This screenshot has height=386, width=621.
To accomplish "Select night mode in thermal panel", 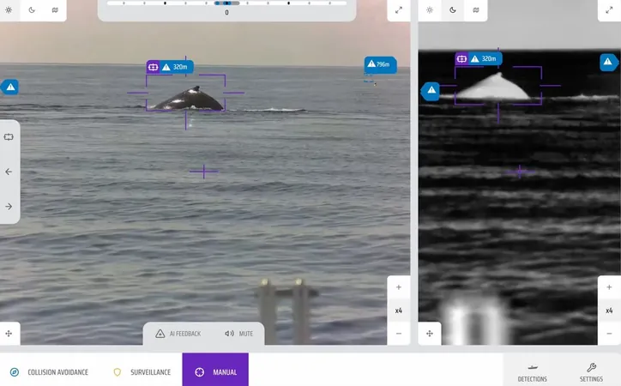I will 453,10.
